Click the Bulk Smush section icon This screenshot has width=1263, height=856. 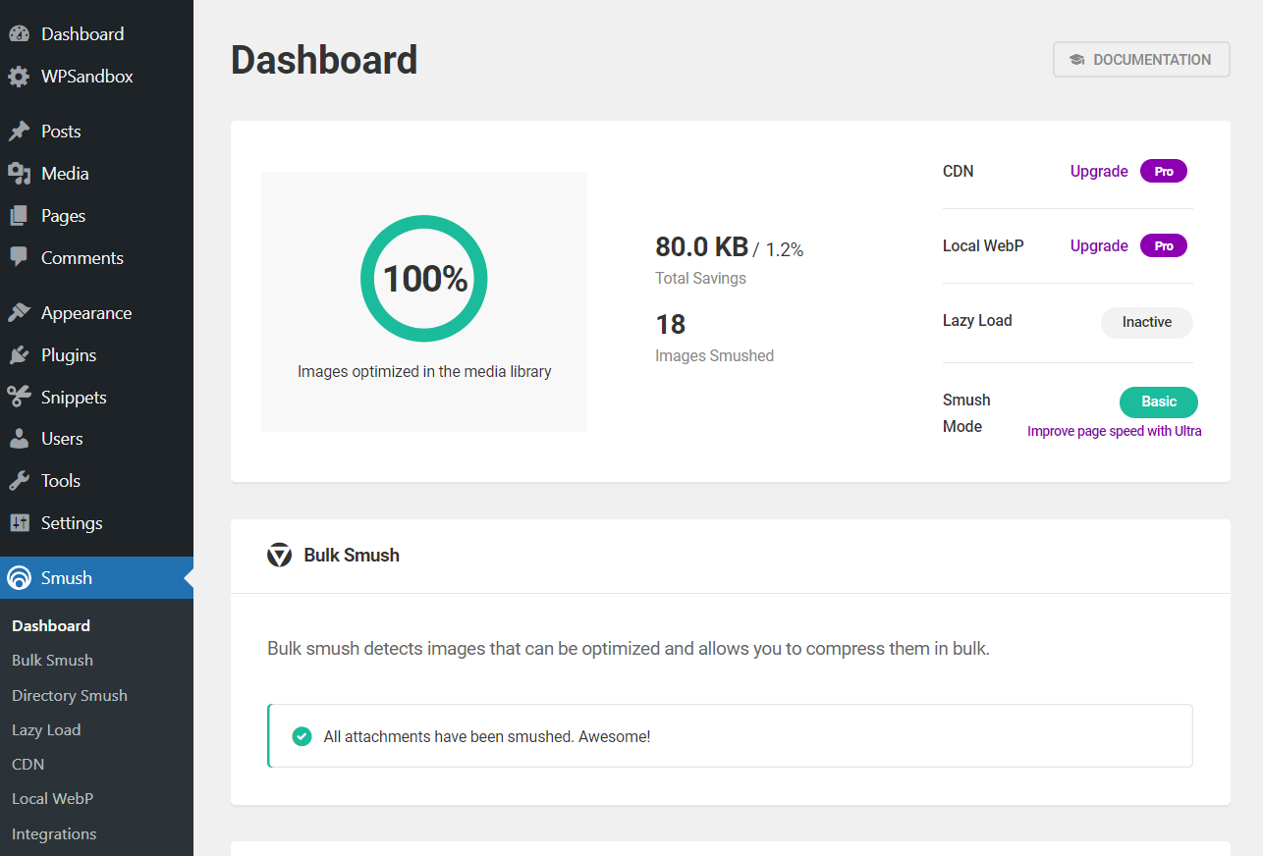280,556
